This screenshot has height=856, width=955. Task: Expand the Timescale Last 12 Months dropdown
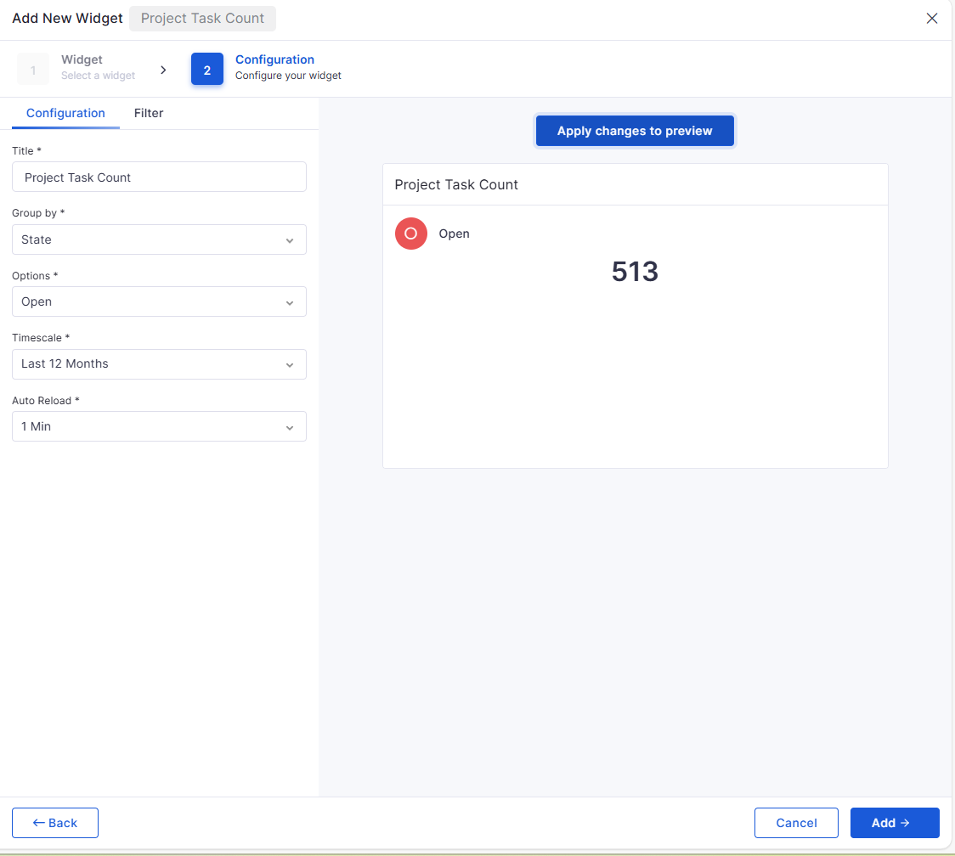(159, 364)
